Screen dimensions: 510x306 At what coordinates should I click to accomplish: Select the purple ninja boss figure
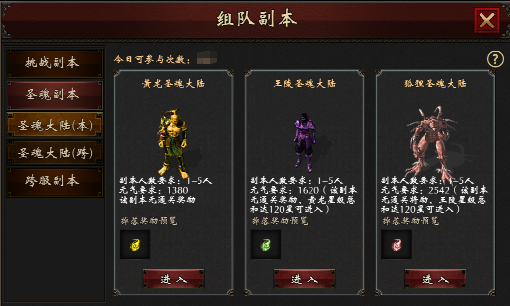click(x=305, y=142)
